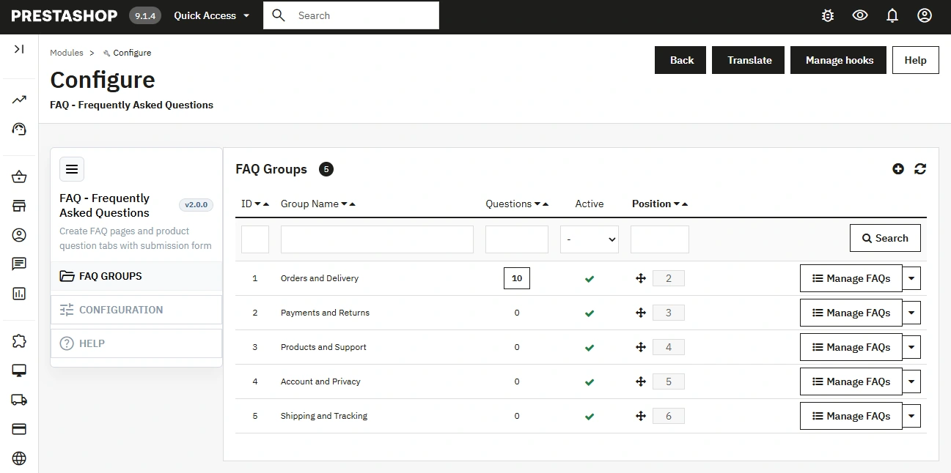Toggle active status of Shipping and Tracking
Image resolution: width=951 pixels, height=473 pixels.
tap(590, 417)
